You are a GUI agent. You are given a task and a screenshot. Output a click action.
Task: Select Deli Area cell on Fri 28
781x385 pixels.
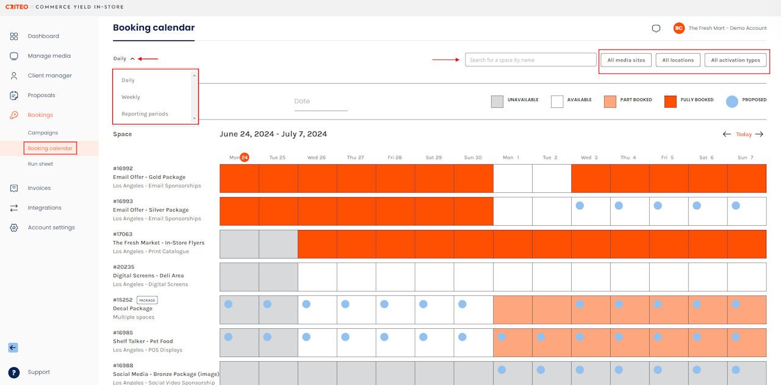[395, 277]
